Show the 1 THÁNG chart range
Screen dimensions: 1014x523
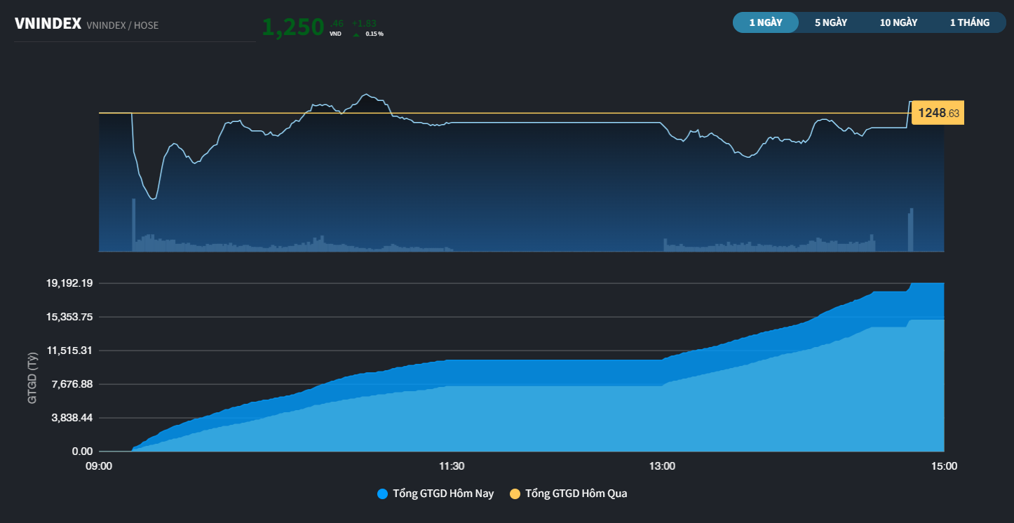tap(970, 22)
